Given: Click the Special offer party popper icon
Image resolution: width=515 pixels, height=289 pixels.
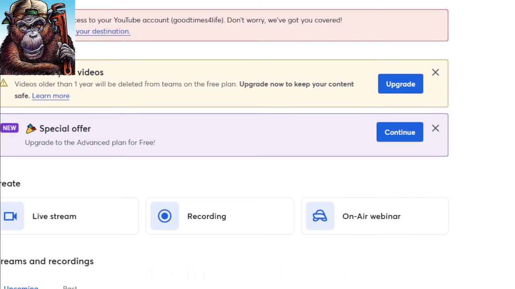Looking at the screenshot, I should coord(31,128).
